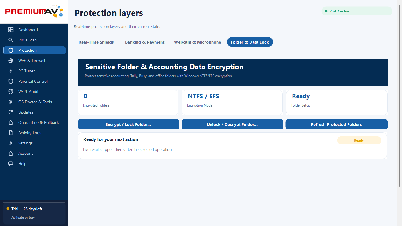The height and width of the screenshot is (226, 402).
Task: Click the Protection shield icon
Action: pyautogui.click(x=11, y=50)
